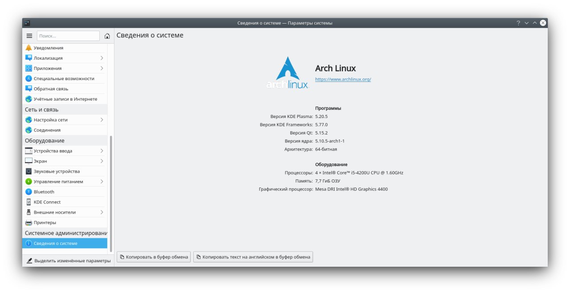
Task: Click the Звуковые устройства speaker icon
Action: click(28, 171)
